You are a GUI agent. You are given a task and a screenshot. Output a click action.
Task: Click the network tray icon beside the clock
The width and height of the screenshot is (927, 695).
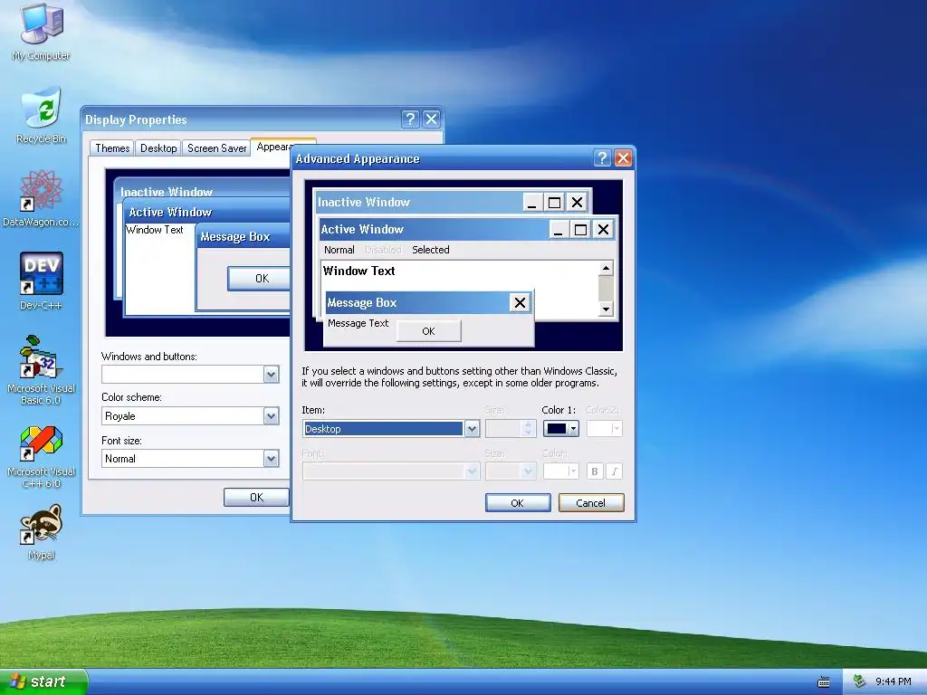pyautogui.click(x=860, y=681)
